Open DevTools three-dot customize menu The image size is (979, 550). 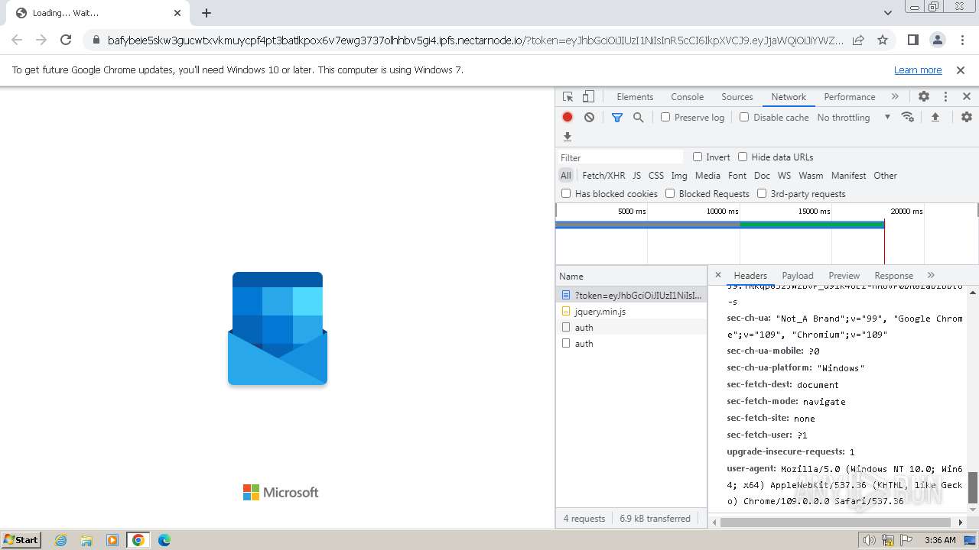click(x=945, y=97)
